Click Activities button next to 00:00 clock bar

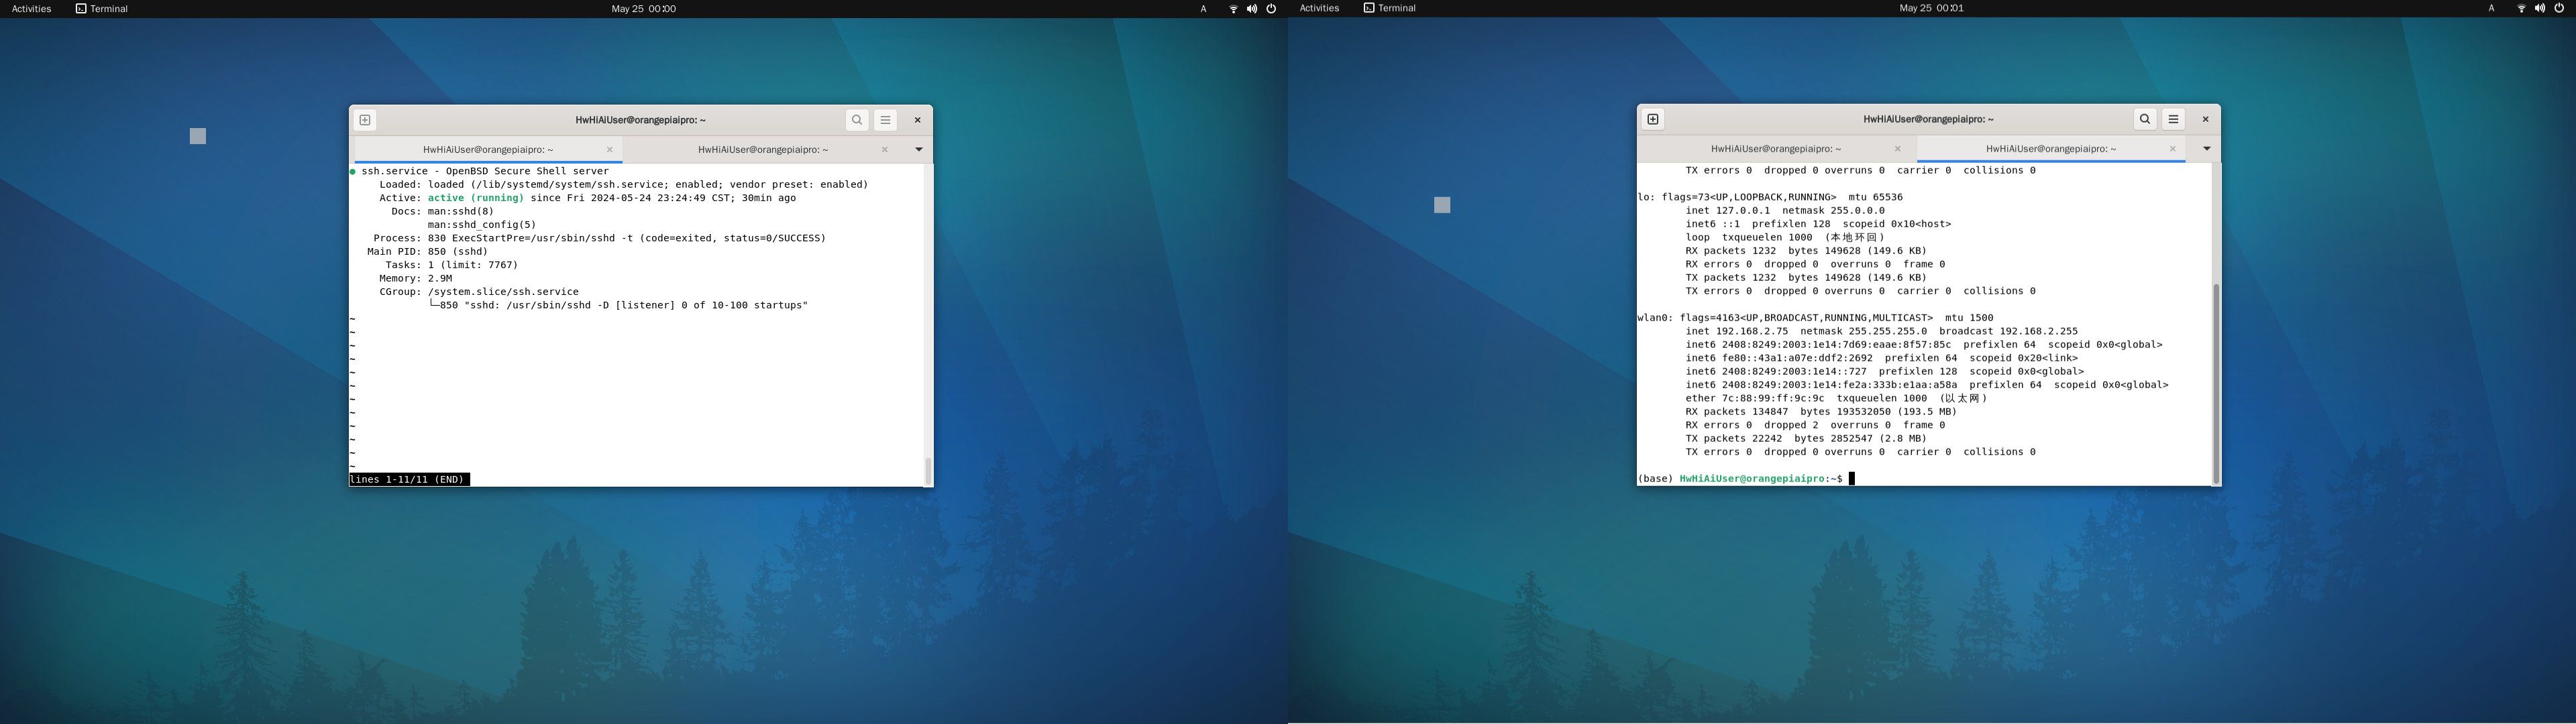[x=31, y=9]
